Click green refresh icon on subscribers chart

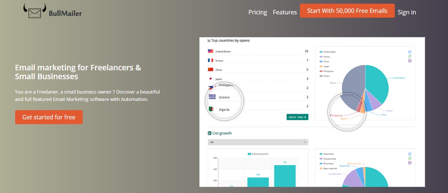[x=410, y=158]
